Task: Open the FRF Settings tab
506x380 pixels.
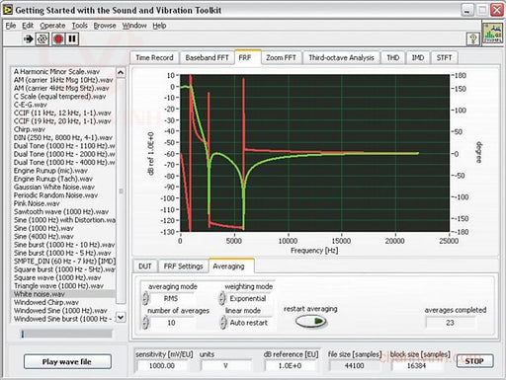Action: (x=183, y=266)
